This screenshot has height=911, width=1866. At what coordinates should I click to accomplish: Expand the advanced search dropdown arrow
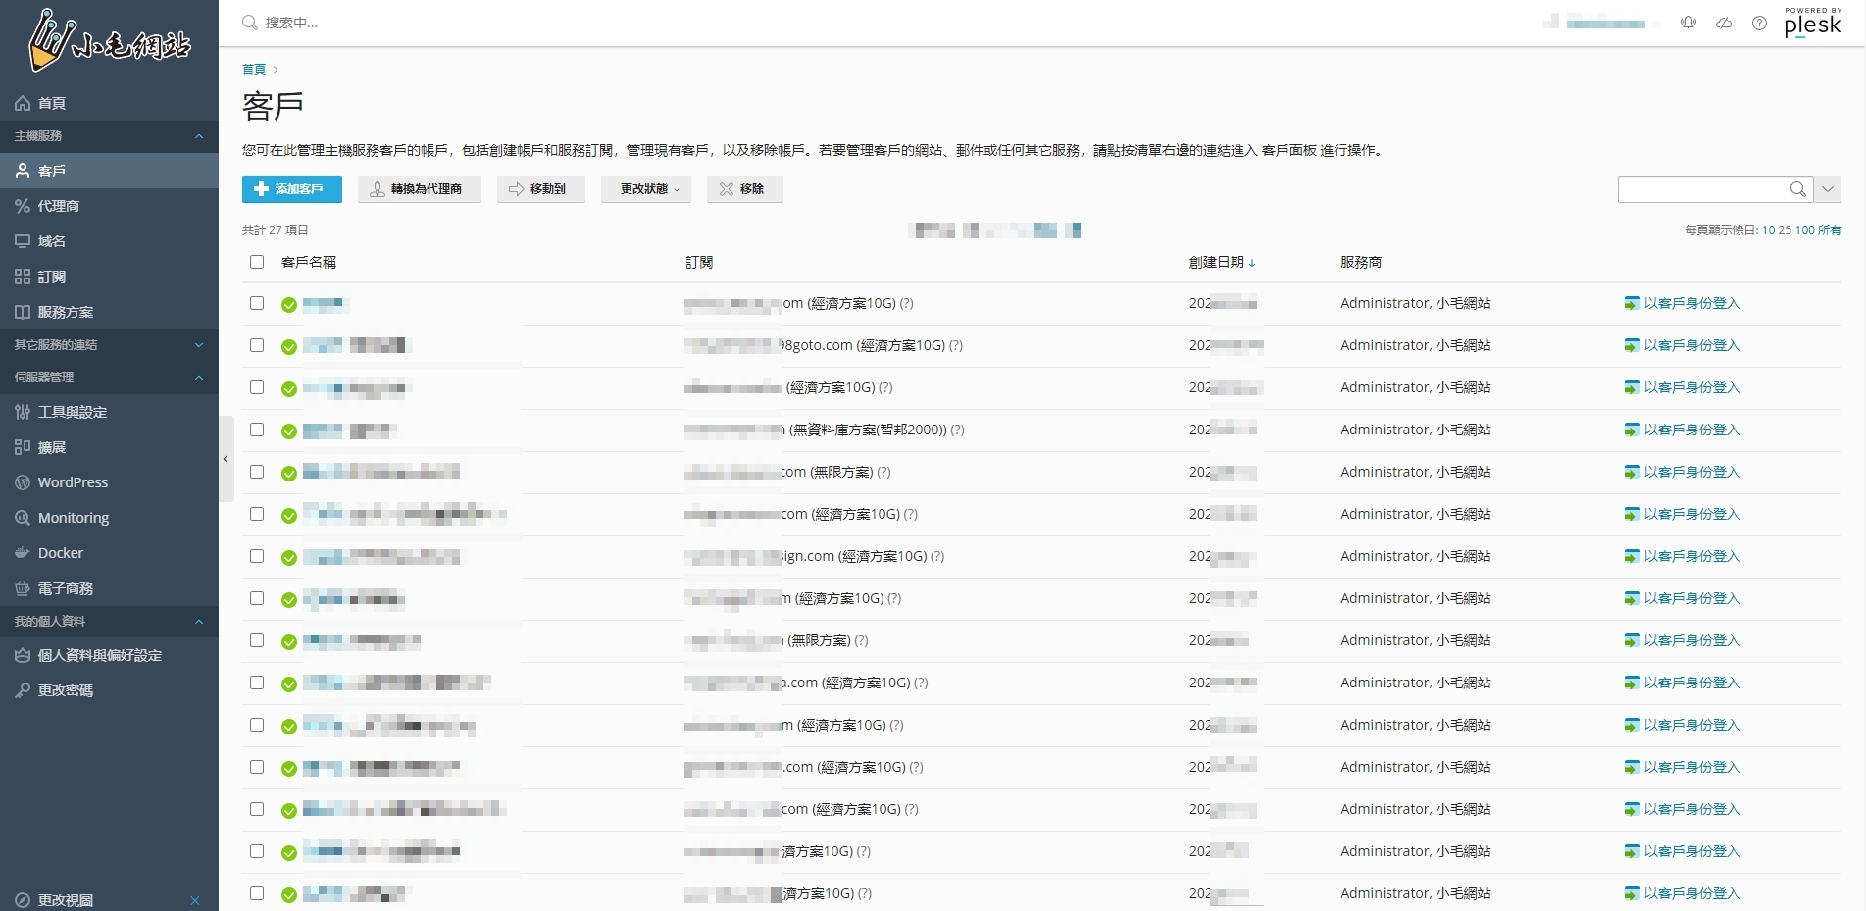[x=1828, y=189]
